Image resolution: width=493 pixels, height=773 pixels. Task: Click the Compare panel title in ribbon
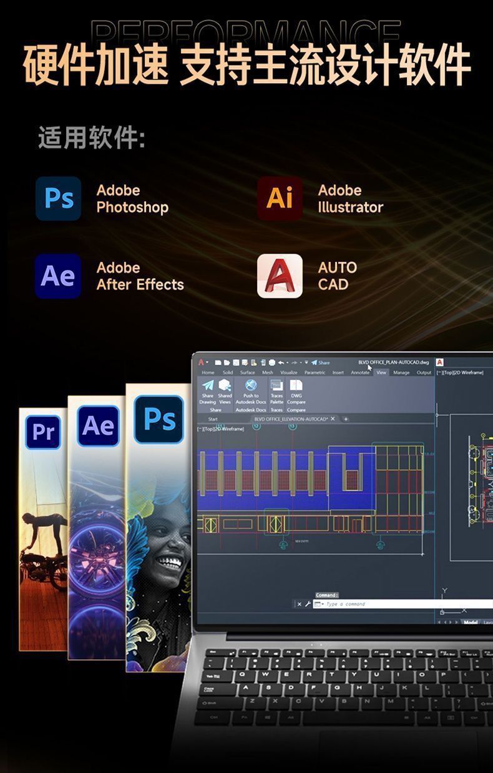pos(296,410)
